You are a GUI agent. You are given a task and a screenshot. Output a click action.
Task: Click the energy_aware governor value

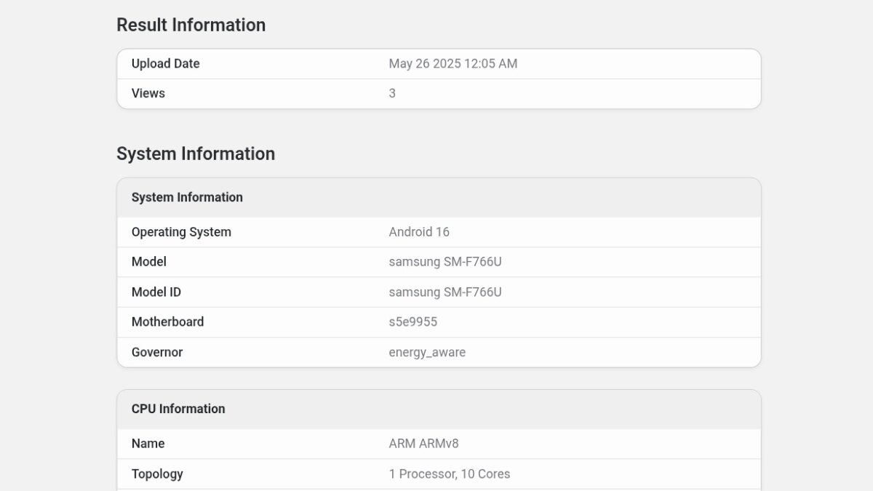(427, 352)
